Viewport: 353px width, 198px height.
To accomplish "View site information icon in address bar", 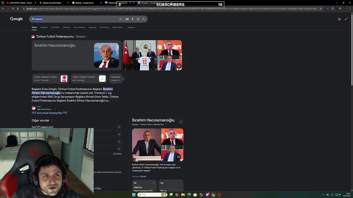I will click(x=24, y=9).
